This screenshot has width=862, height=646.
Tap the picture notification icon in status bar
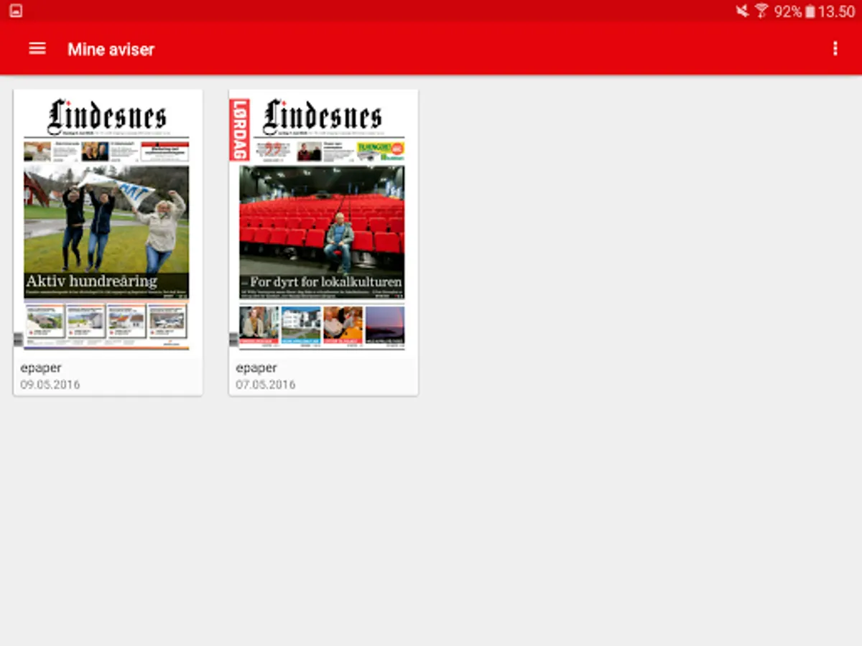16,11
